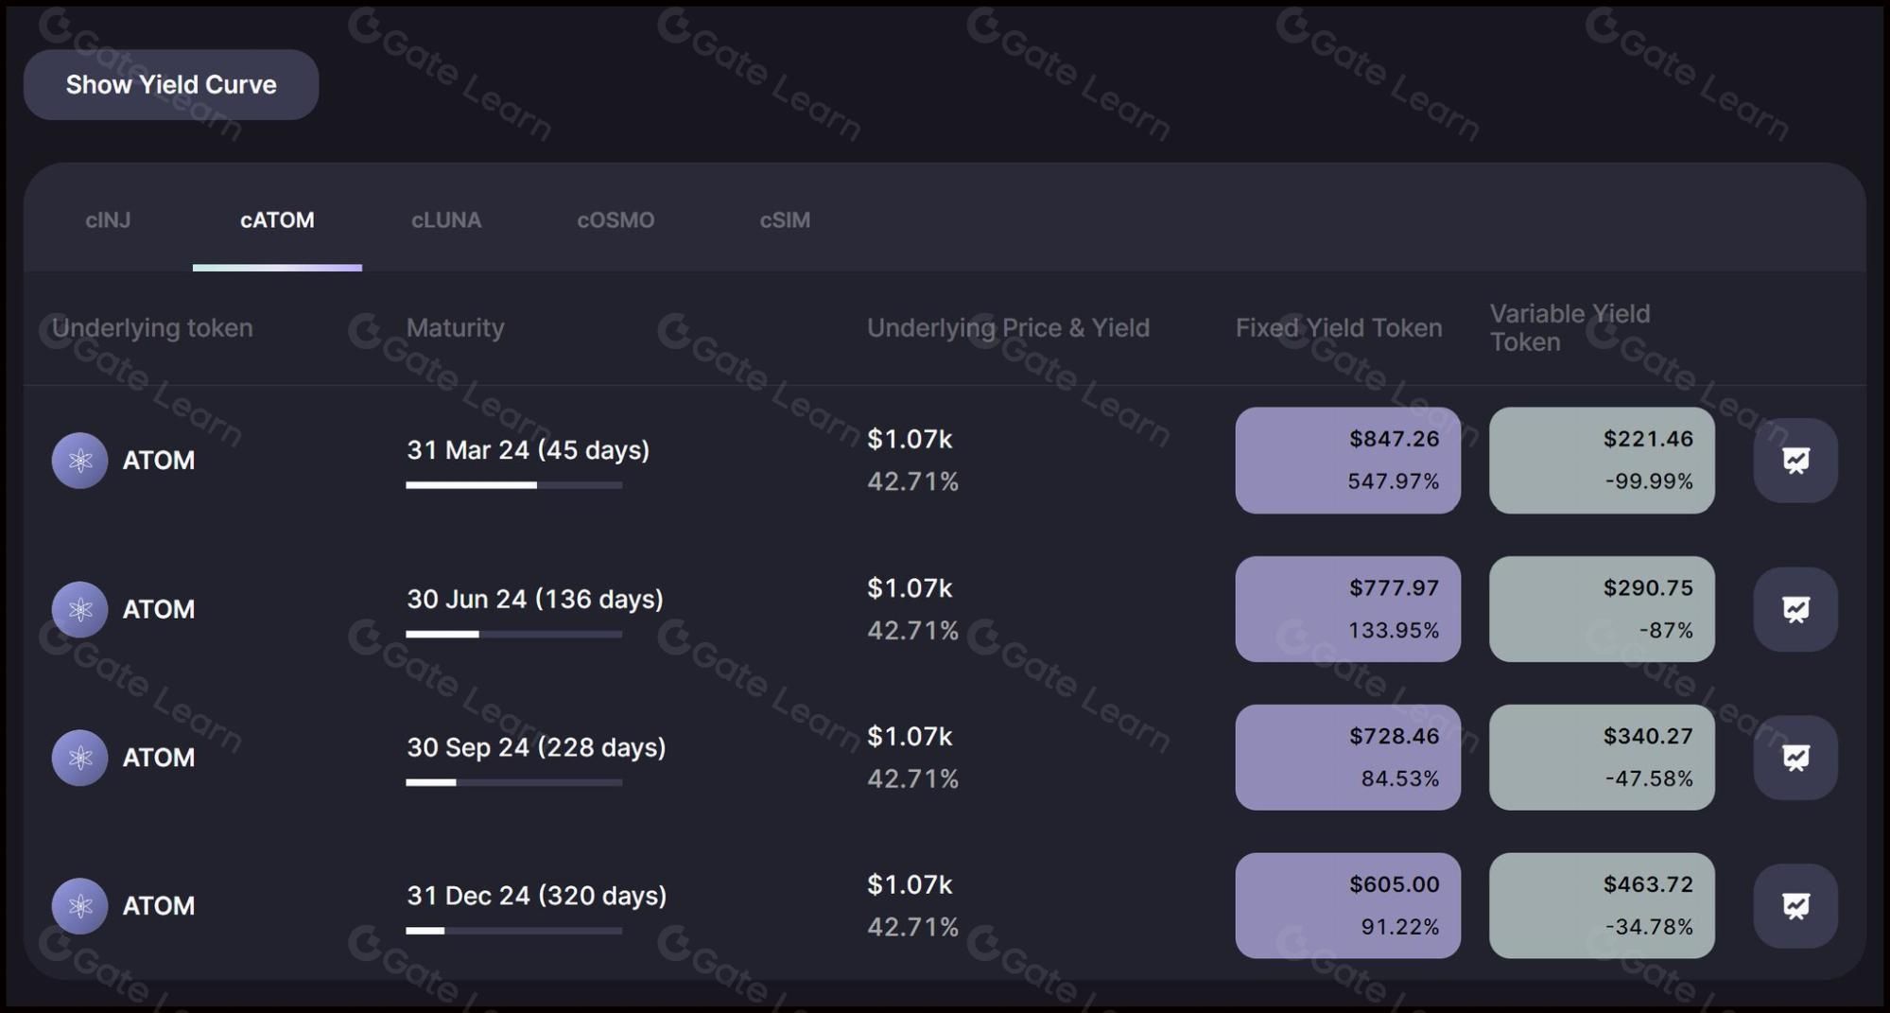Click the Maturity column header
Screen dimensions: 1890x1013
click(x=455, y=328)
